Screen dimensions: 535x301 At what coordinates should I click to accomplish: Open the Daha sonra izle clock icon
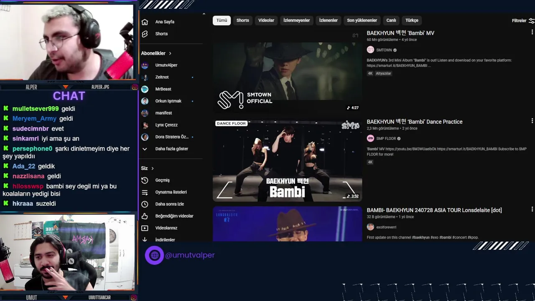pyautogui.click(x=145, y=204)
